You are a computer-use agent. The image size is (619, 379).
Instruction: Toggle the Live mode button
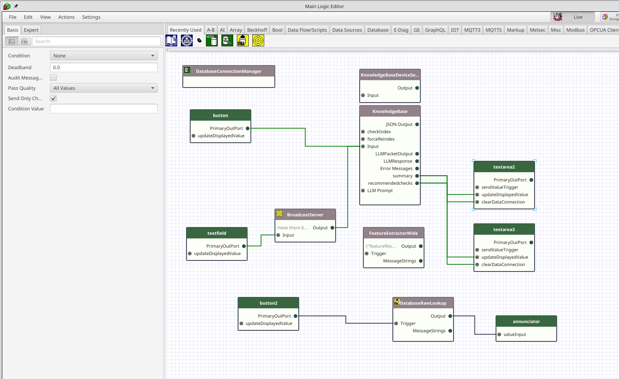point(573,17)
